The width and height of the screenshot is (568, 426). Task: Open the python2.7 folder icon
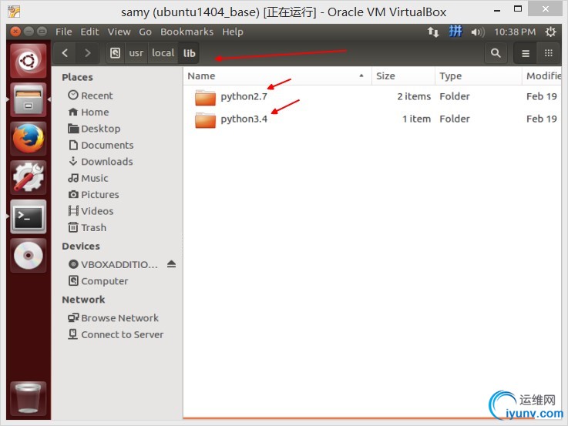(x=205, y=97)
